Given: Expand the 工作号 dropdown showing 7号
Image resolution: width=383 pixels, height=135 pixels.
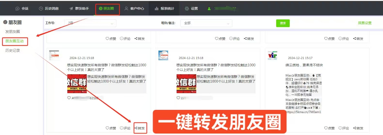Looking at the screenshot, I should click(x=90, y=23).
